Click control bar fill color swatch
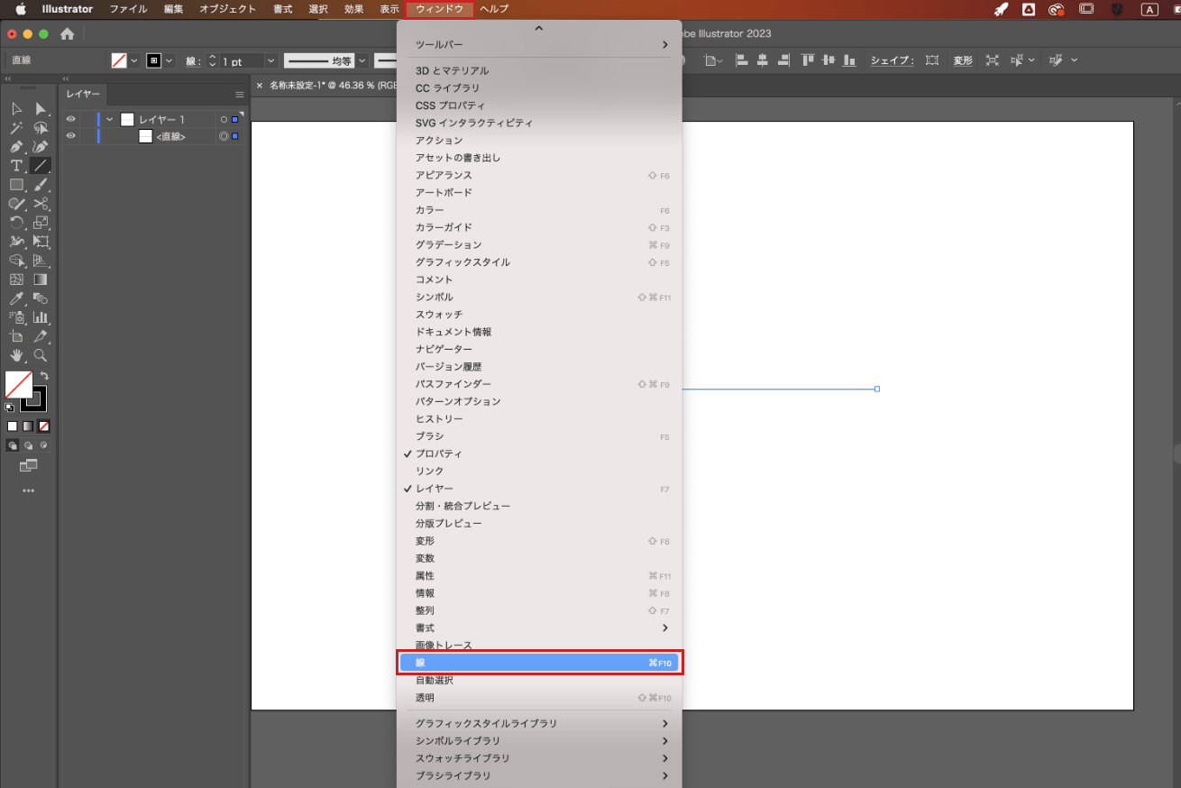1181x788 pixels. (x=119, y=60)
